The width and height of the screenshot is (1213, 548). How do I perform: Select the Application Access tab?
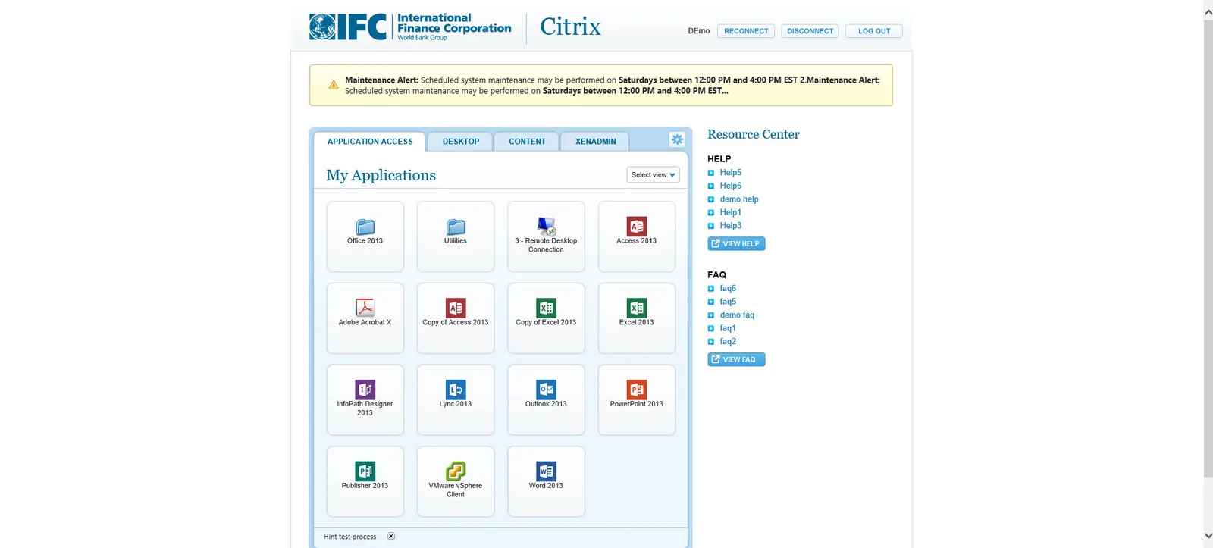pyautogui.click(x=370, y=142)
